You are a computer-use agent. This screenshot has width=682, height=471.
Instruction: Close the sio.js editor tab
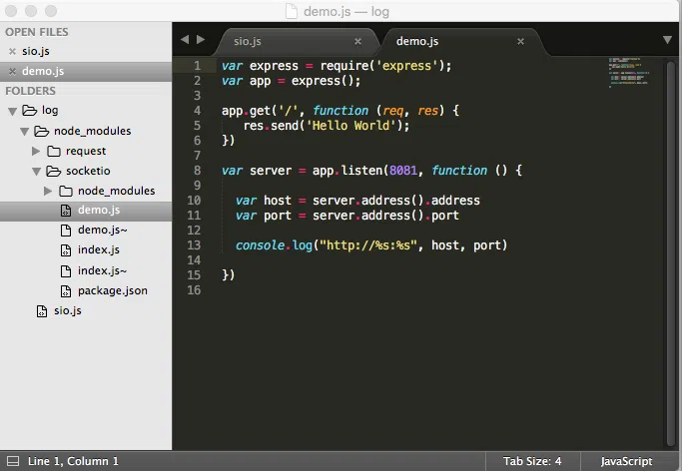[357, 41]
